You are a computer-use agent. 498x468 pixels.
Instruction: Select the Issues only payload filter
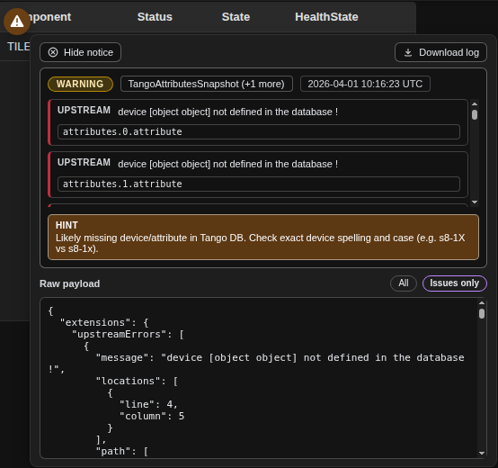click(454, 283)
